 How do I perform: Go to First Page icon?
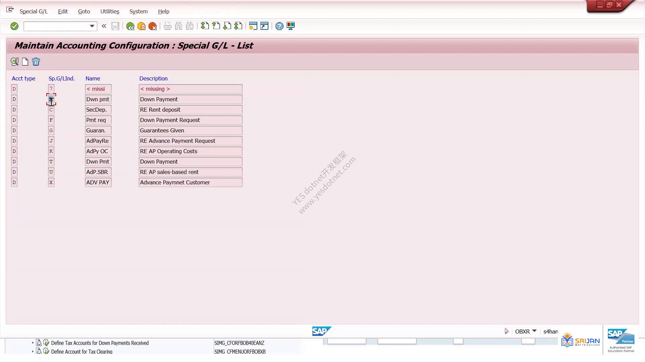tap(205, 26)
